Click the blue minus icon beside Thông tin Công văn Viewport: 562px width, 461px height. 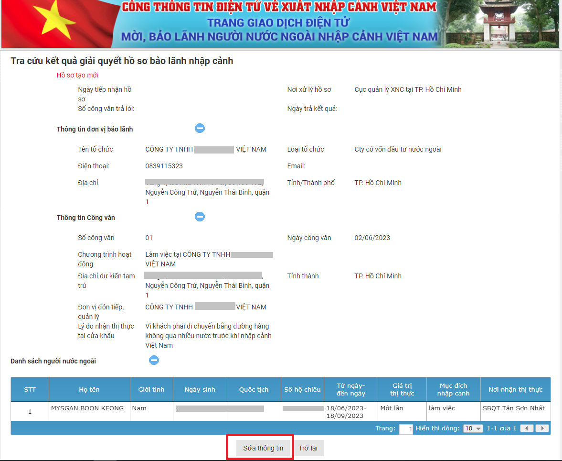(200, 216)
